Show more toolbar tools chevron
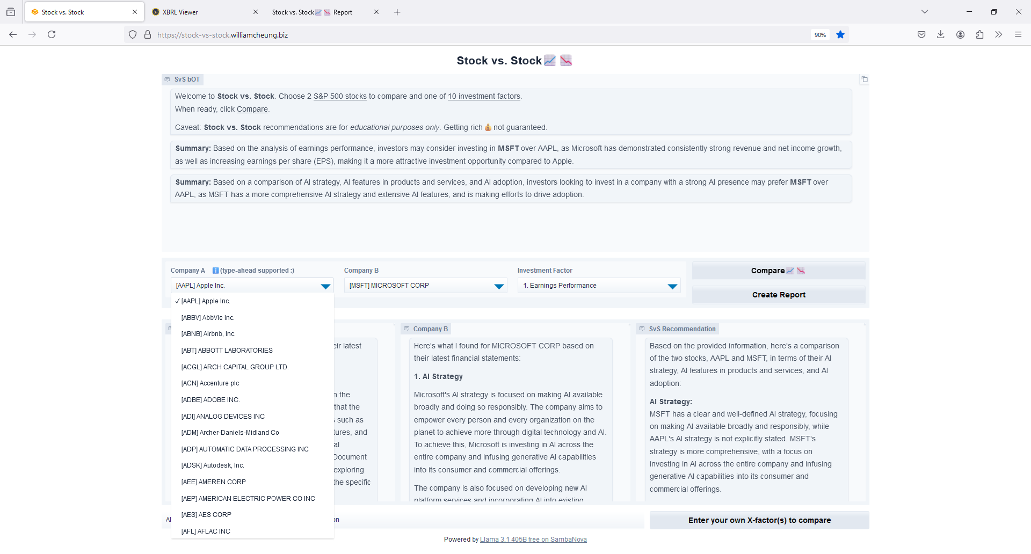Viewport: 1031px width, 554px height. tap(999, 34)
